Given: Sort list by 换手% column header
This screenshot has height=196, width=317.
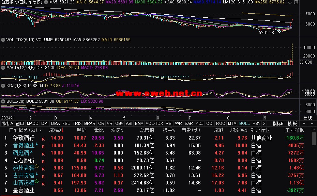Looking at the screenshot, I should point(169,130).
